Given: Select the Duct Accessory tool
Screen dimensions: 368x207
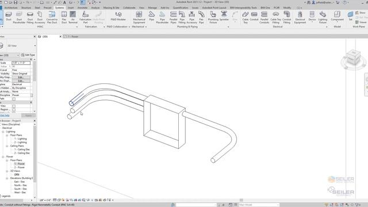Looking at the screenshot, I should [x=40, y=17].
